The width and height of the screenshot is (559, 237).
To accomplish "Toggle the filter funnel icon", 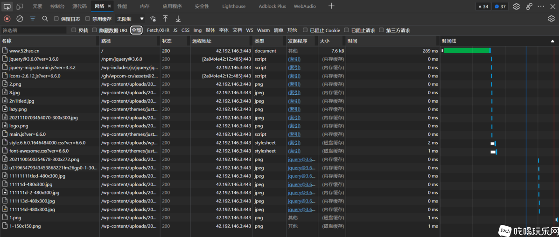I will tap(33, 19).
